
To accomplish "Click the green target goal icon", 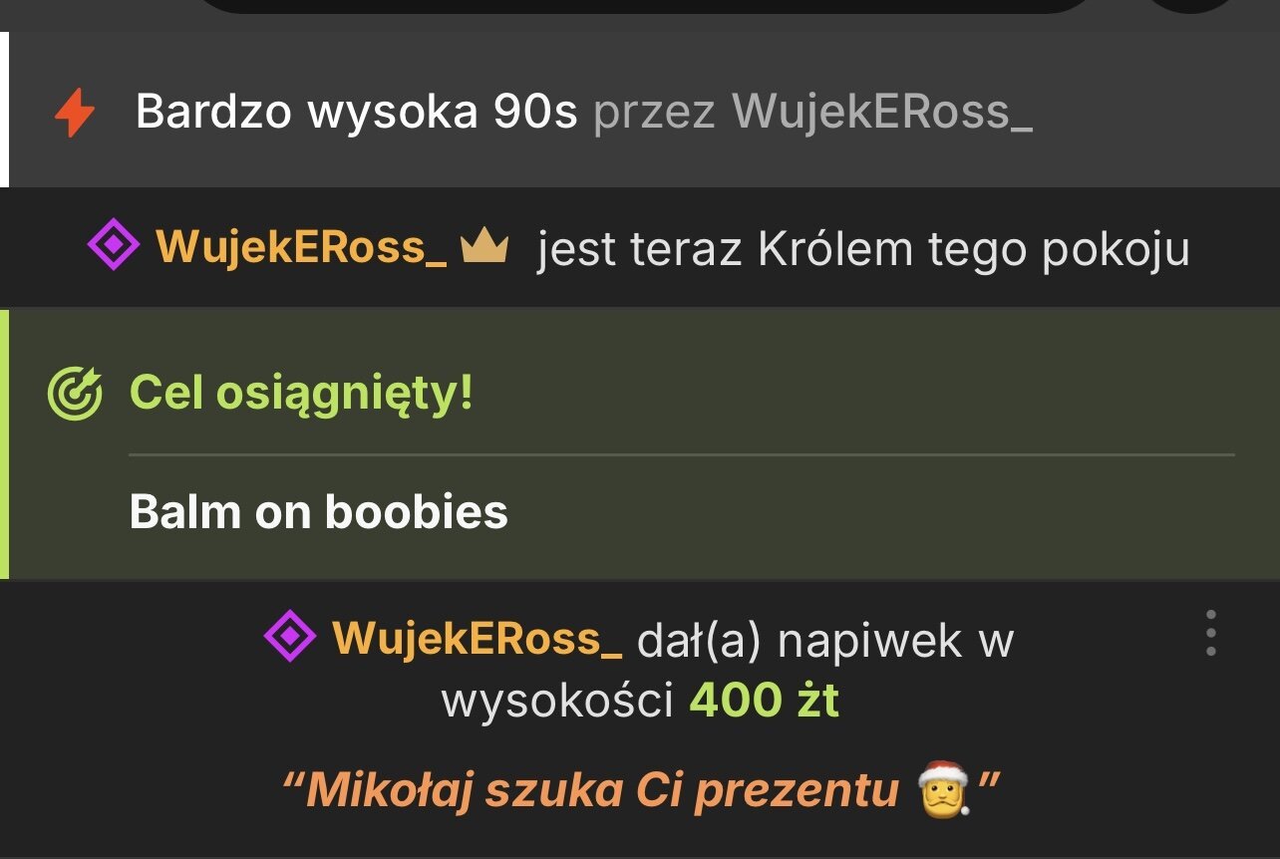I will coord(76,394).
